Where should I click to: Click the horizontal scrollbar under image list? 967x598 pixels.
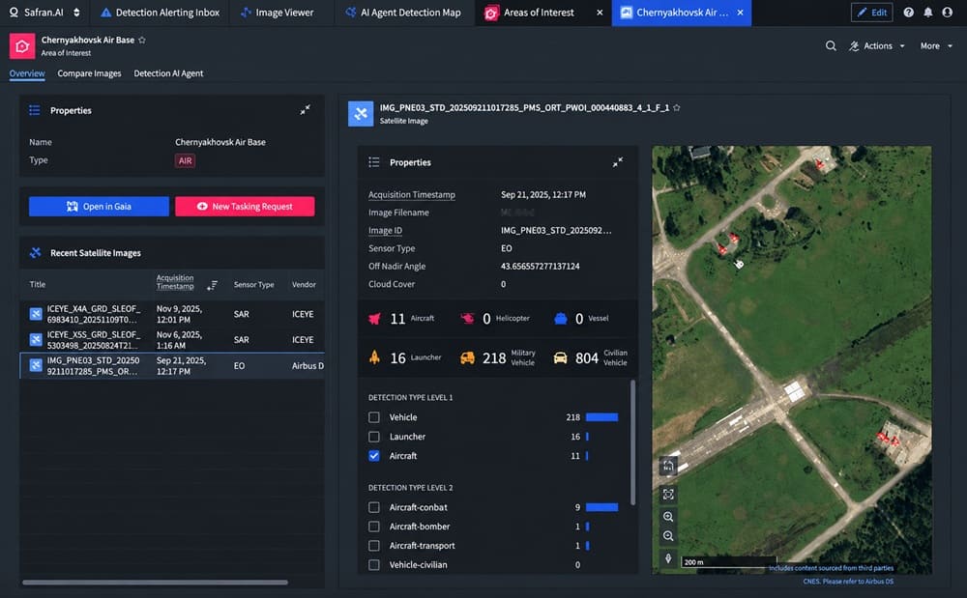[x=155, y=582]
